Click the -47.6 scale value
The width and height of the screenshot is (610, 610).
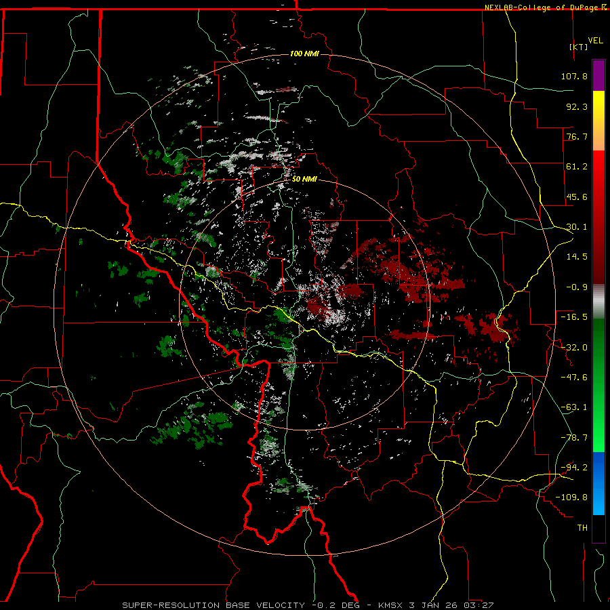tap(574, 378)
